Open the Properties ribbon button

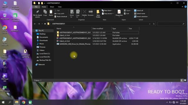(x=119, y=14)
